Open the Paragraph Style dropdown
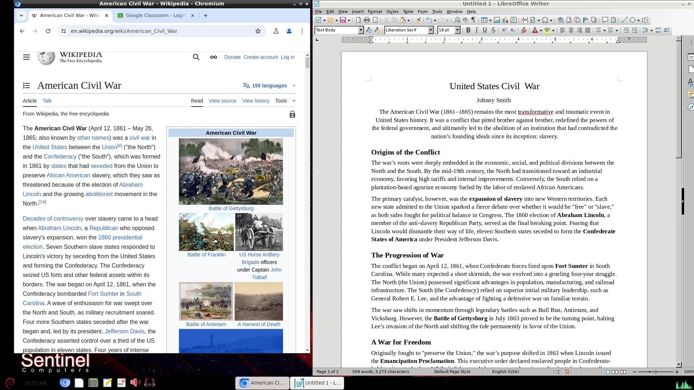The width and height of the screenshot is (694, 390). [x=361, y=30]
